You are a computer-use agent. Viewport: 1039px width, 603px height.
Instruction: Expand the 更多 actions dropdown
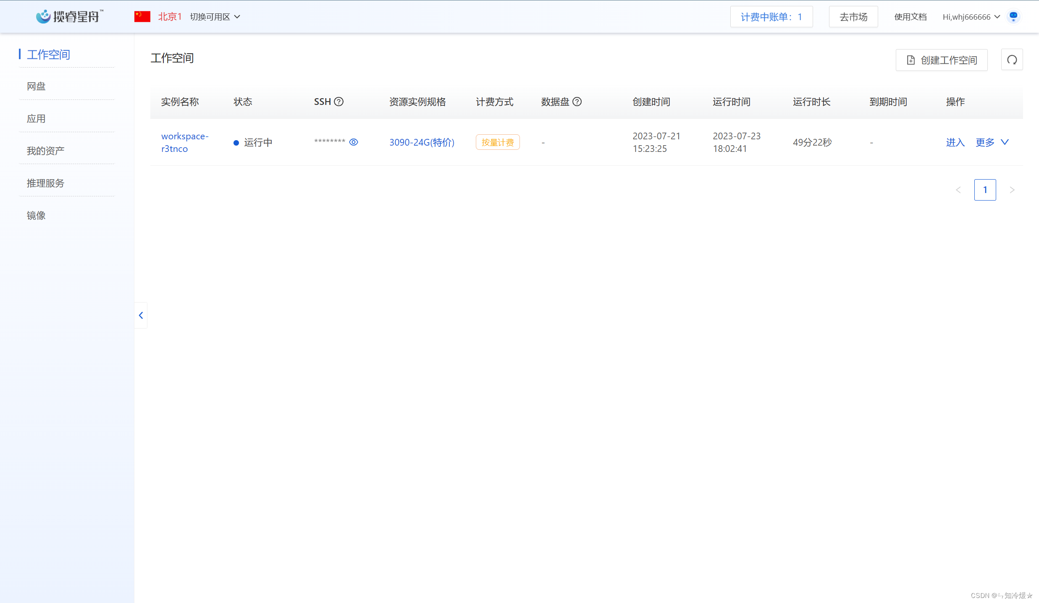992,142
